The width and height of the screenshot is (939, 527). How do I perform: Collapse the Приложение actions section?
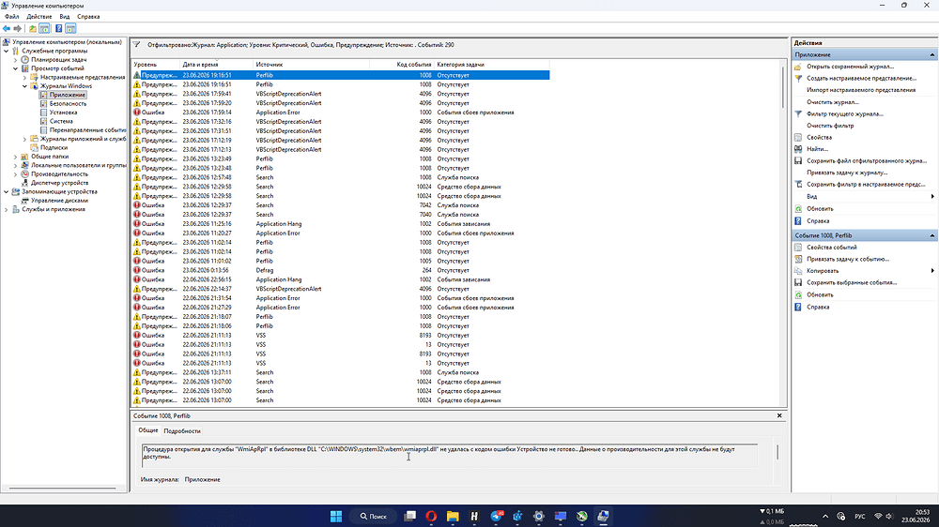pyautogui.click(x=931, y=55)
